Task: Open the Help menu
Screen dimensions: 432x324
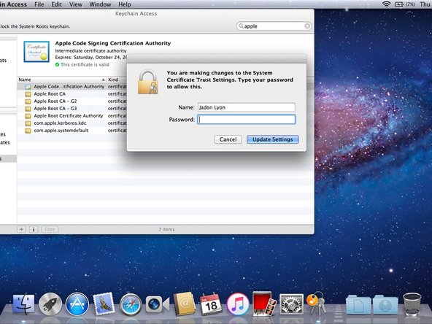Action: [125, 4]
